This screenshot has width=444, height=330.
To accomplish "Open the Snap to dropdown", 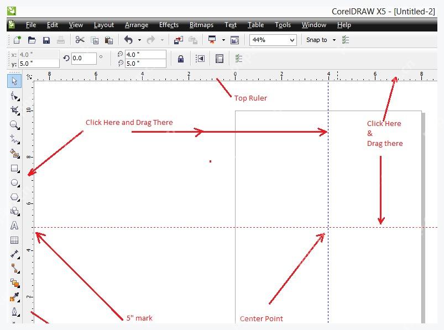I will [334, 40].
